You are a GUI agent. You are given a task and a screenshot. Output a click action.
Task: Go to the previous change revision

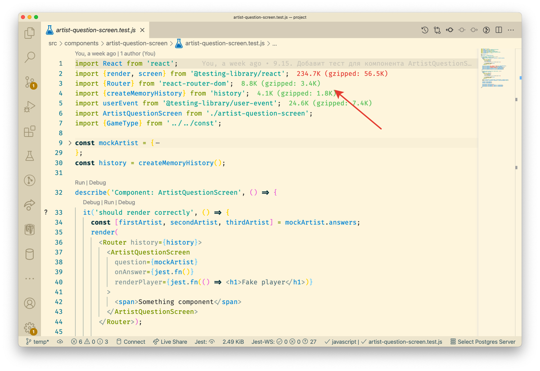449,30
